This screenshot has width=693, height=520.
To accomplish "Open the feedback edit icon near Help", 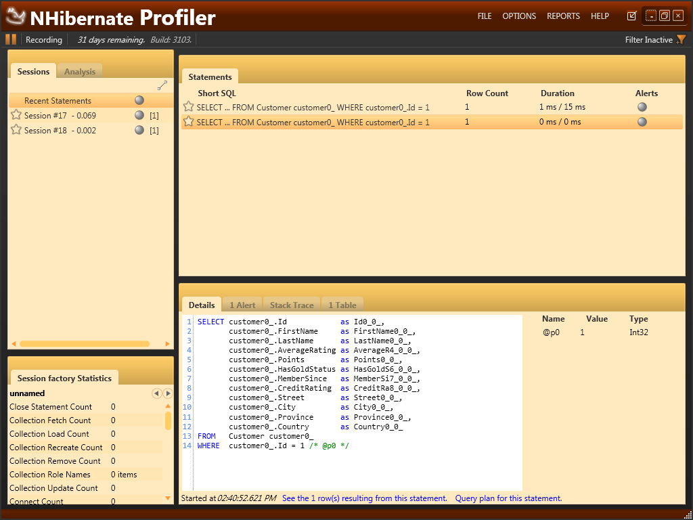I will tap(631, 16).
